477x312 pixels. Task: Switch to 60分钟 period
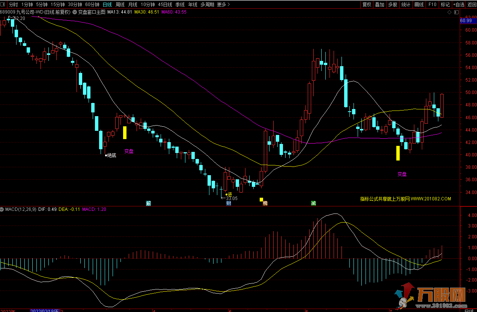(92, 5)
